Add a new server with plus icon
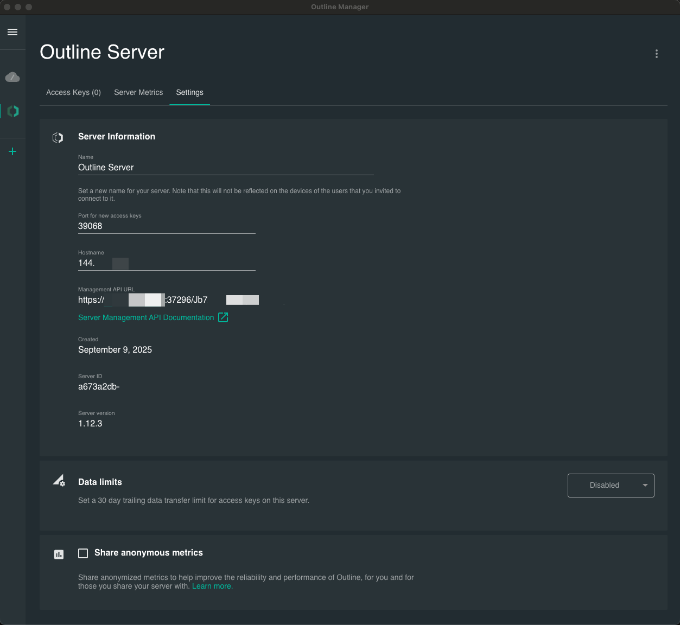Image resolution: width=680 pixels, height=625 pixels. point(12,151)
